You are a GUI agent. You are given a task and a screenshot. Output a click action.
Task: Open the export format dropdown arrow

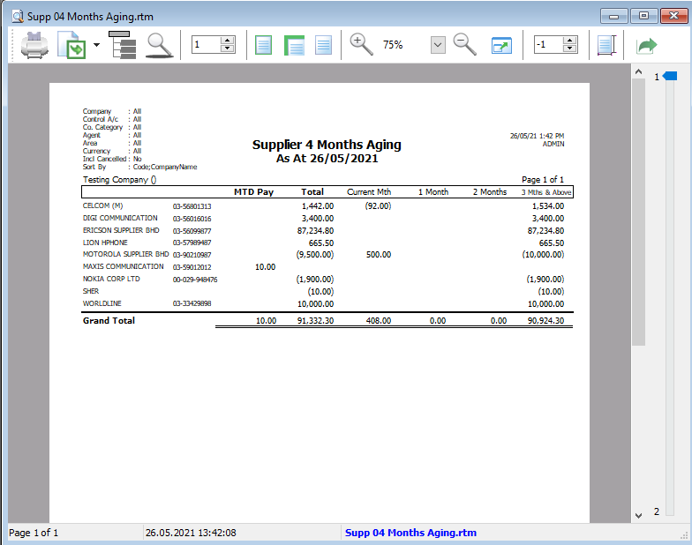pyautogui.click(x=96, y=44)
